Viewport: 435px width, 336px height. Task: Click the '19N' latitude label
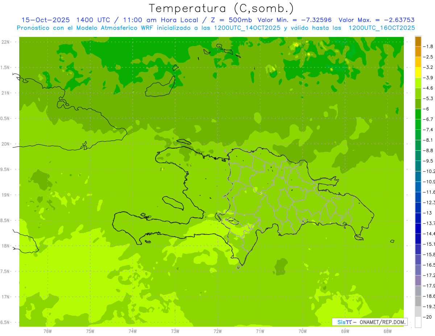(5, 195)
